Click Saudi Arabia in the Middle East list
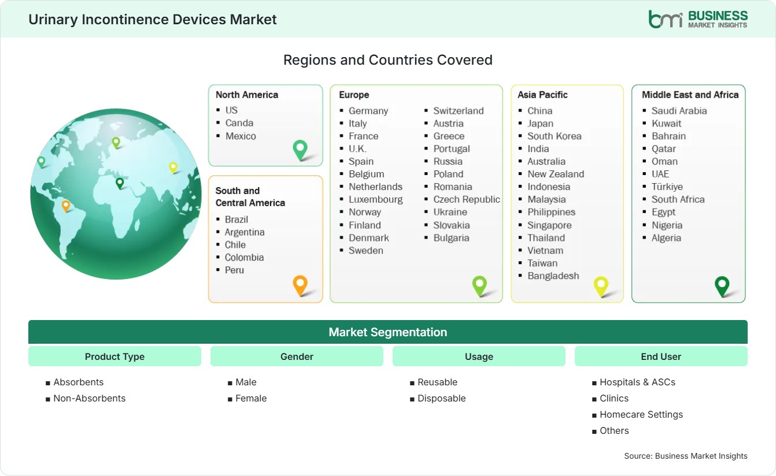Screen dimensions: 776x476 coord(679,110)
